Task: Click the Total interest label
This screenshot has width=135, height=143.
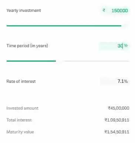Action: pos(19,120)
